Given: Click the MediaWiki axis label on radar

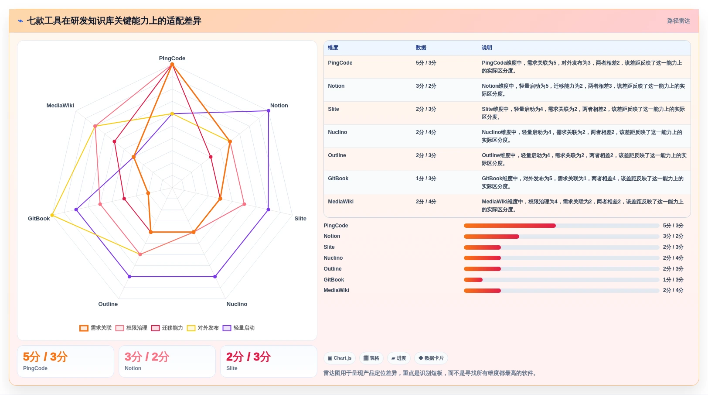Looking at the screenshot, I should [60, 106].
